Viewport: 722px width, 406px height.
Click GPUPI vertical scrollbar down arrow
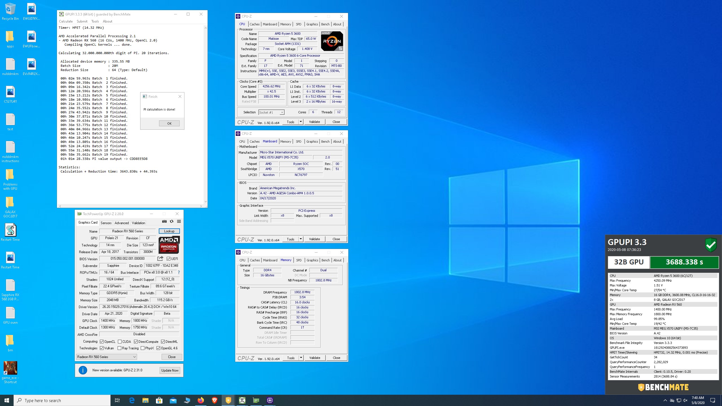pyautogui.click(x=205, y=202)
